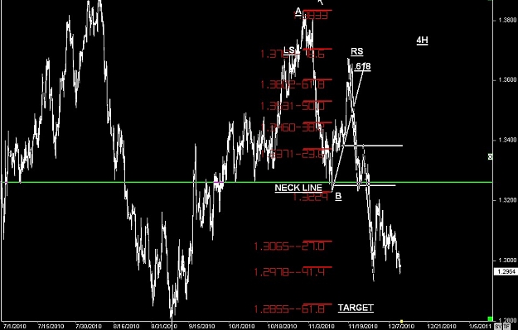Click the 12/7/2010 date label
518x330 pixels.
400,327
